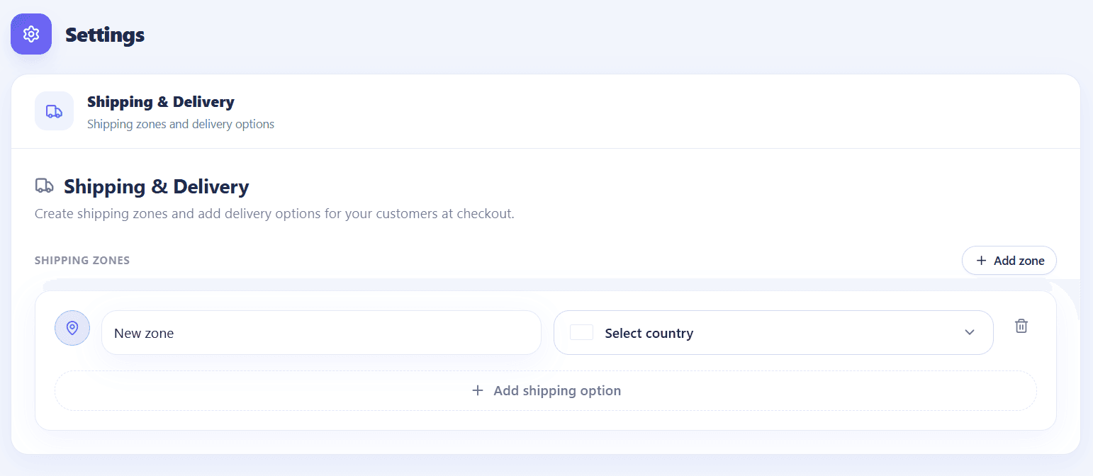1093x476 pixels.
Task: Open the Select country dropdown
Action: (x=773, y=332)
